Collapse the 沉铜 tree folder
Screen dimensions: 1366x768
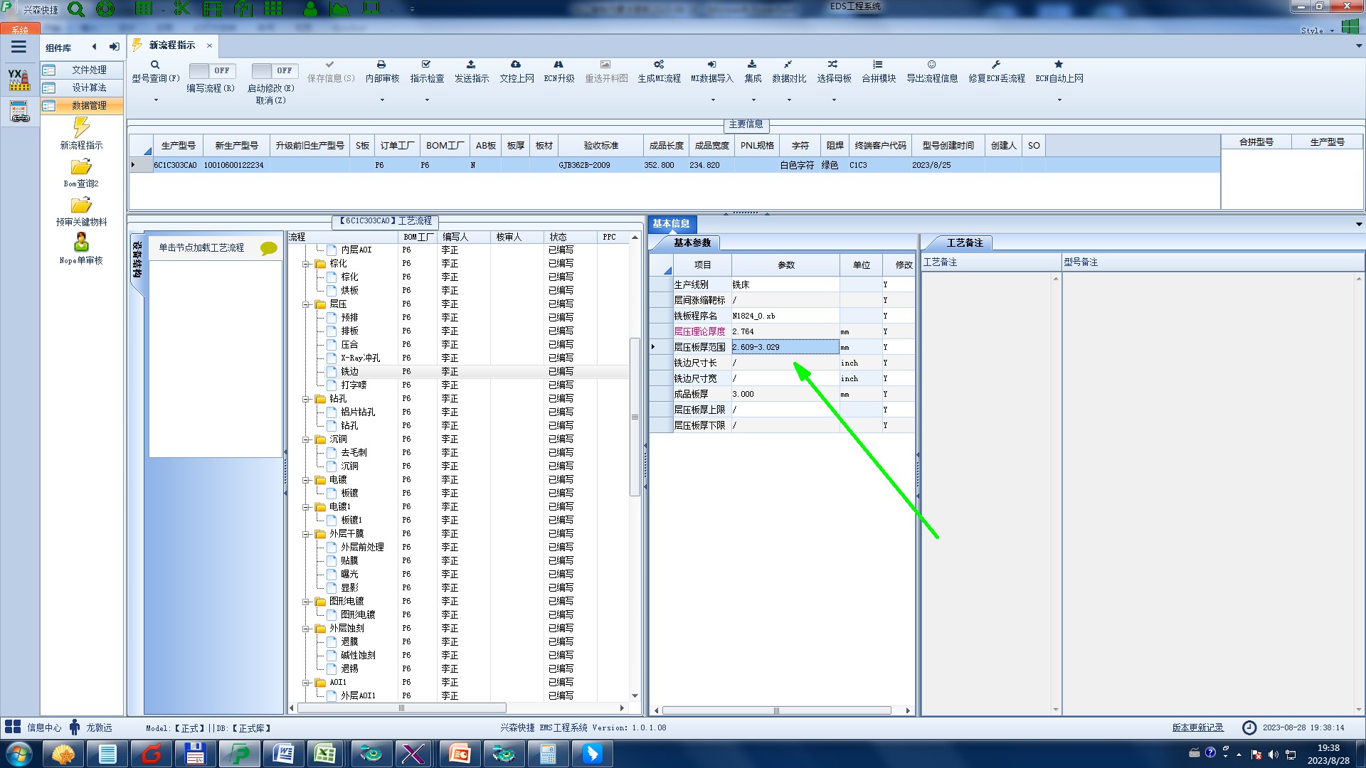click(x=306, y=439)
